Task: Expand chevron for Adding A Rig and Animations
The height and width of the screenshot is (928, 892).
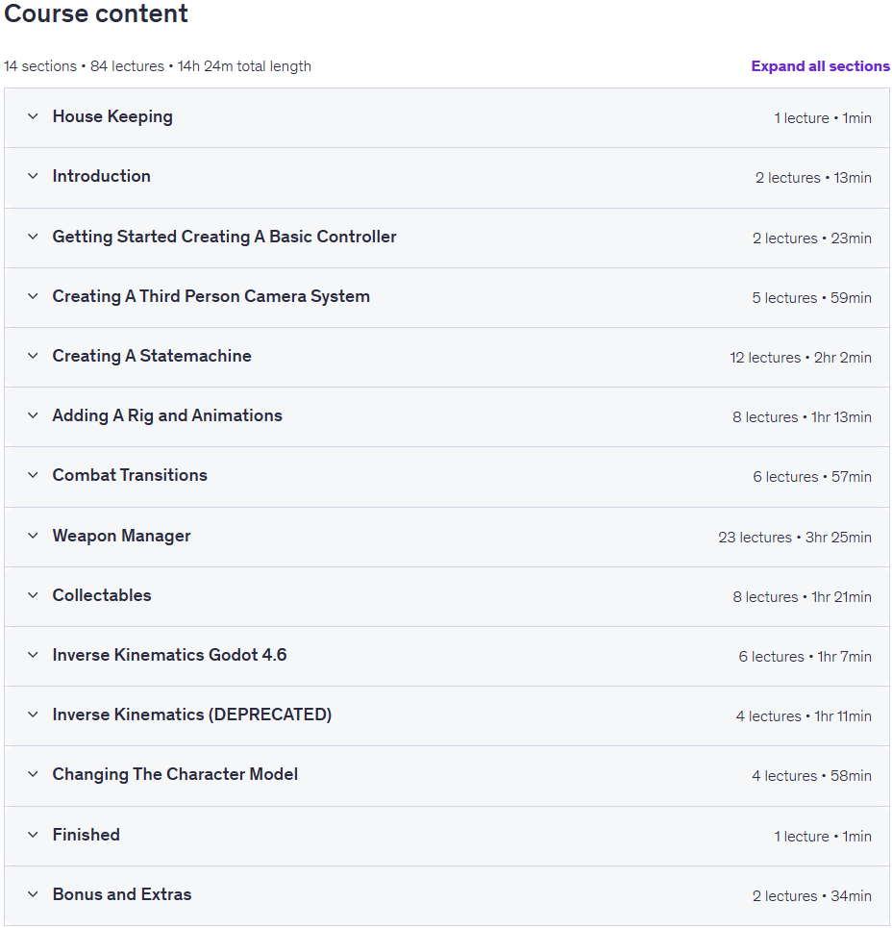Action: pyautogui.click(x=33, y=416)
